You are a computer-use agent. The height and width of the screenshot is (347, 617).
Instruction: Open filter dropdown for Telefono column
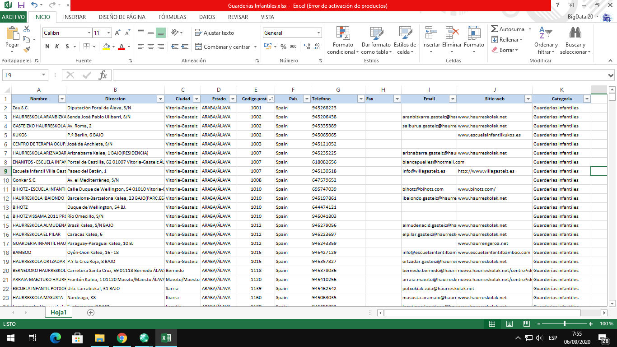(361, 99)
